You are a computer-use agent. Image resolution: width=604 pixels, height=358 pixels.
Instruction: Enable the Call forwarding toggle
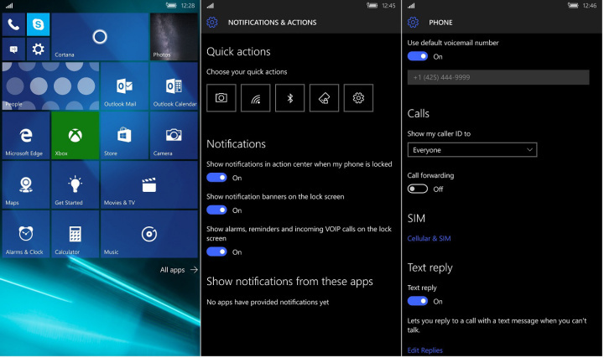[417, 189]
